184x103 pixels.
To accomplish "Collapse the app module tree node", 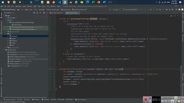I will pos(4,15).
